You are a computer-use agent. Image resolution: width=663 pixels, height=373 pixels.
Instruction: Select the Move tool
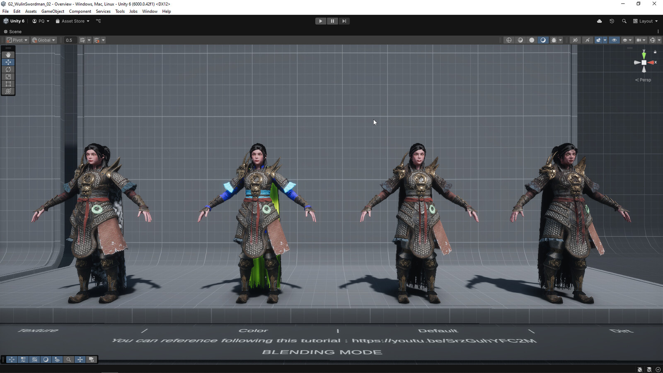click(x=8, y=62)
